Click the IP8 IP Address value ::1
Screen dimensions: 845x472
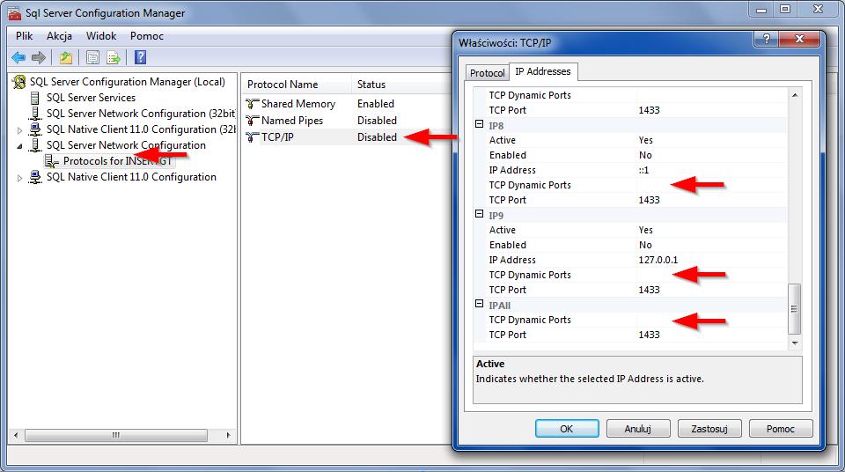[643, 171]
